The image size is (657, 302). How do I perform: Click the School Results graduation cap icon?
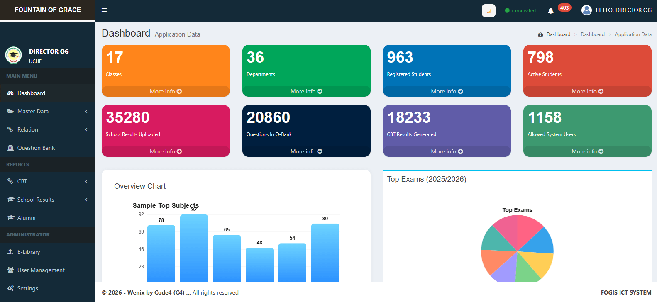coord(11,200)
